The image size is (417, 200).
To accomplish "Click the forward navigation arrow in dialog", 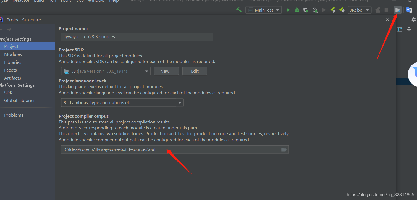I will coord(9,29).
